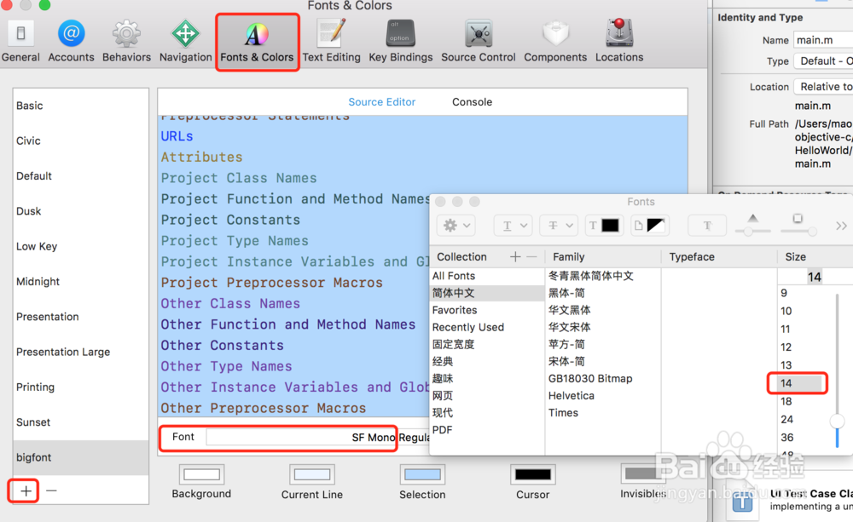
Task: Show more toolbar items via double chevron
Action: tap(841, 226)
